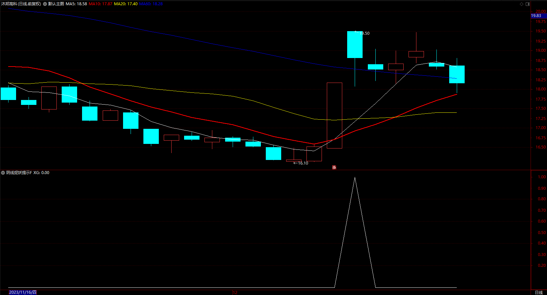
Task: Click the 1.00 sub-chart axis label
Action: [x=542, y=177]
